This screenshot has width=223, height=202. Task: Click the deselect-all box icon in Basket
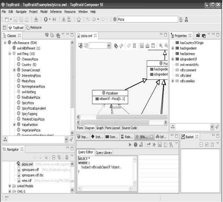(x=201, y=145)
